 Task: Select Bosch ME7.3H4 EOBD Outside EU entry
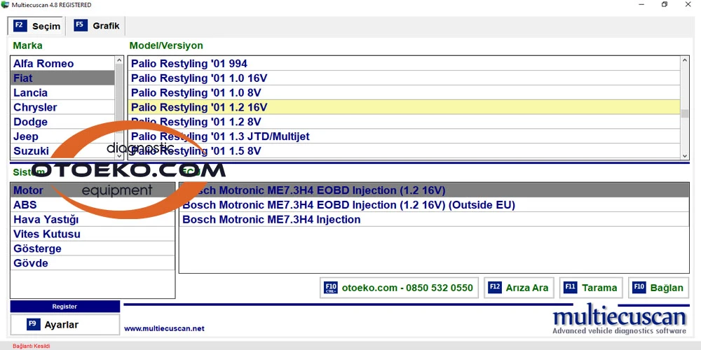[434, 205]
